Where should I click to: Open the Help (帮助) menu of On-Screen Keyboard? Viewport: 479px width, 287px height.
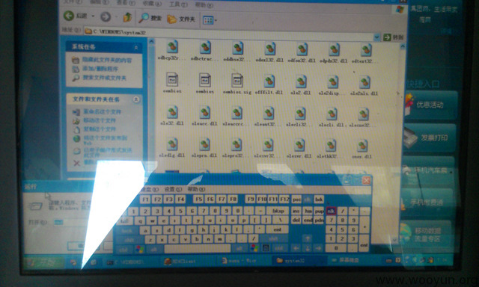196,189
